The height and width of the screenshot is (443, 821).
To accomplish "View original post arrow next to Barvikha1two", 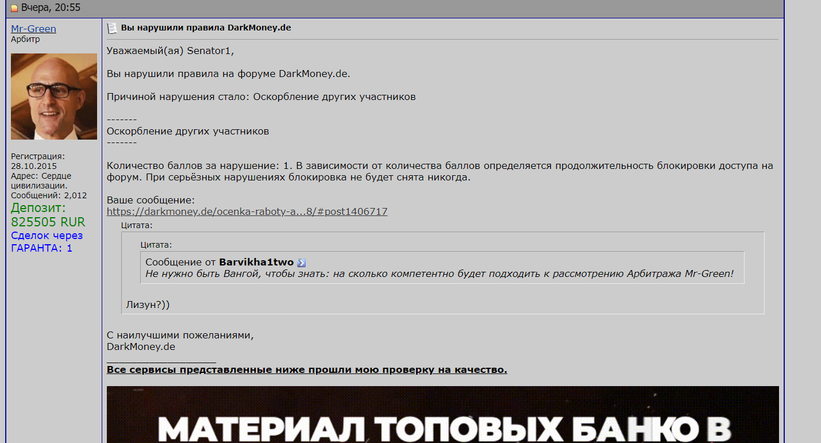I will (x=302, y=263).
